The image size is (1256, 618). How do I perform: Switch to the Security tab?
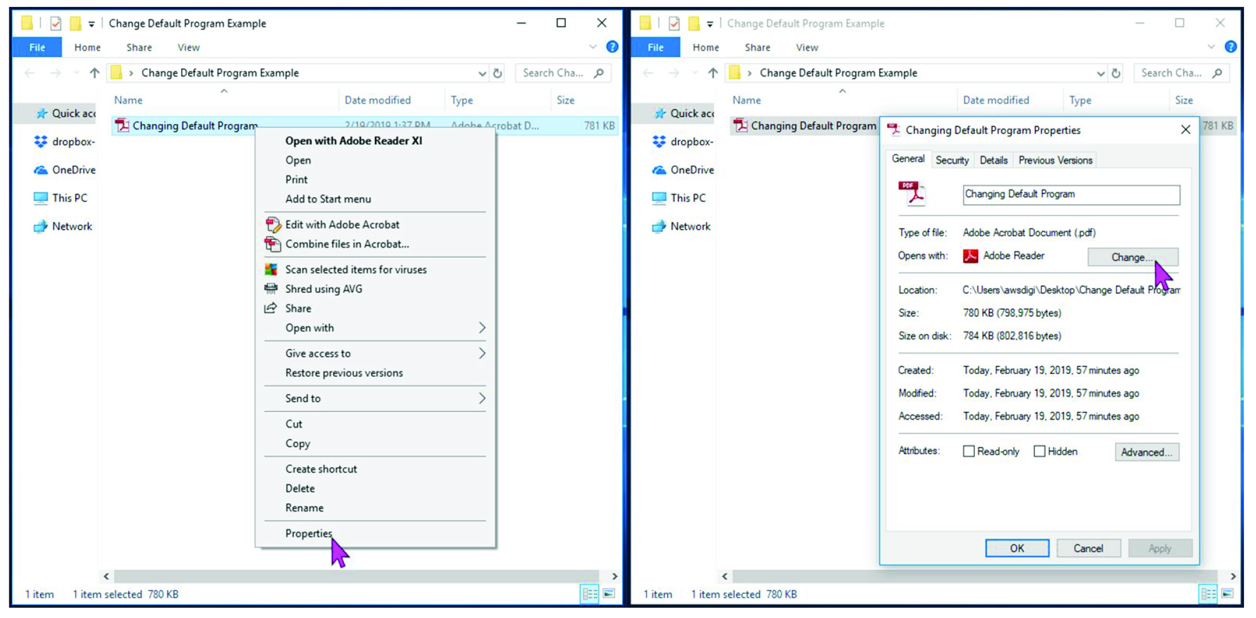pyautogui.click(x=952, y=159)
